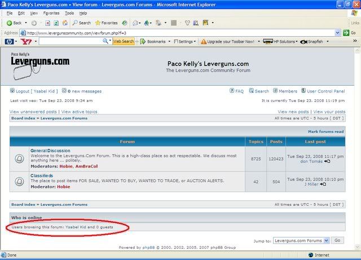The image size is (361, 260).
Task: Click Go button beside Jump to
Action: pos(337,240)
